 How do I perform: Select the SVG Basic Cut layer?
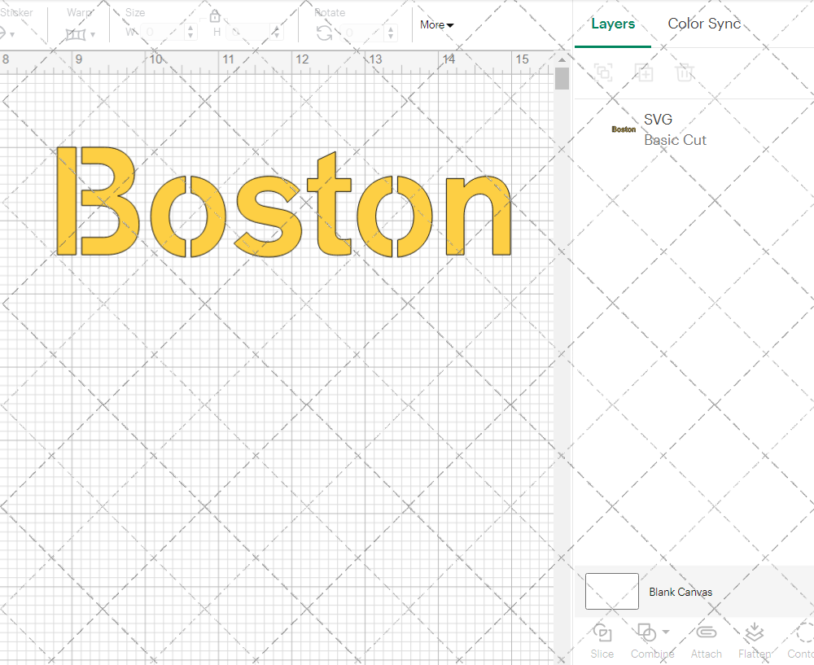coord(674,129)
